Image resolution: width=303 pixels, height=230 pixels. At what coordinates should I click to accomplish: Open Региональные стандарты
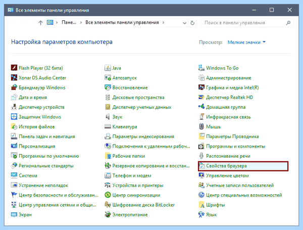click(46, 166)
